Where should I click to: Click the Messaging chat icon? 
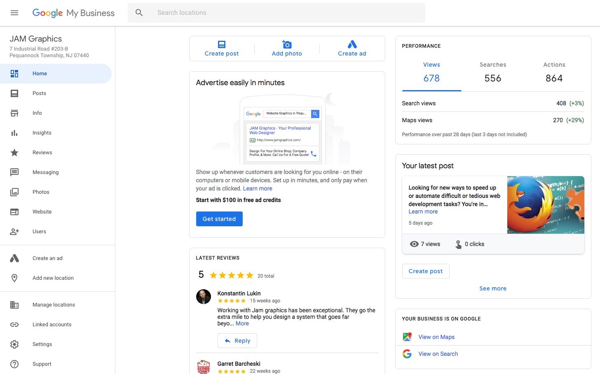click(14, 172)
